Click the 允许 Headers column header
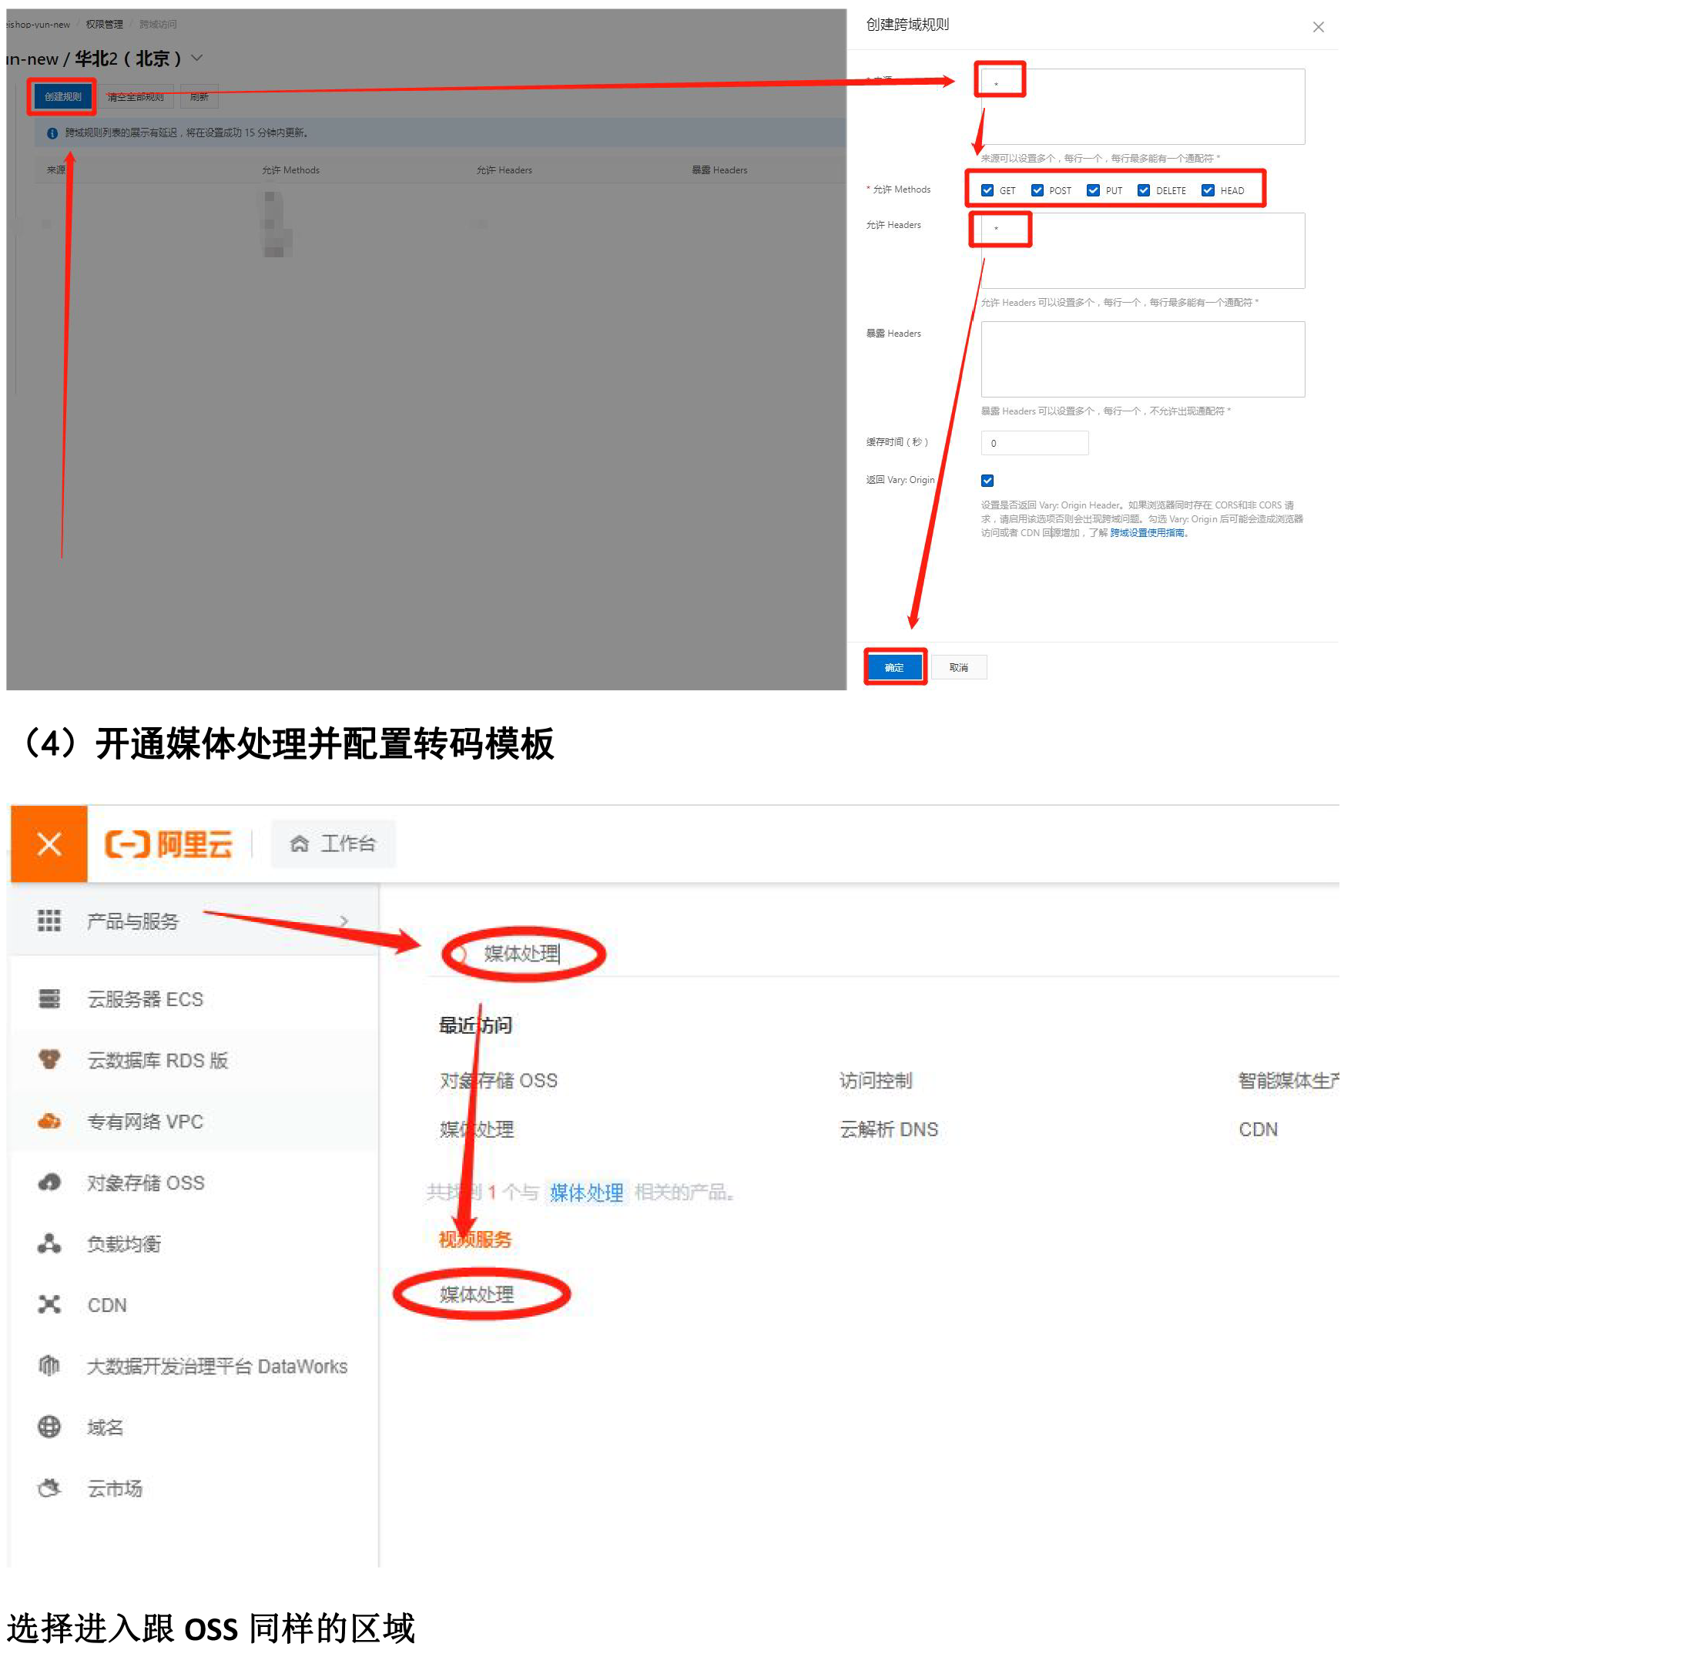The height and width of the screenshot is (1657, 1686). coord(504,169)
